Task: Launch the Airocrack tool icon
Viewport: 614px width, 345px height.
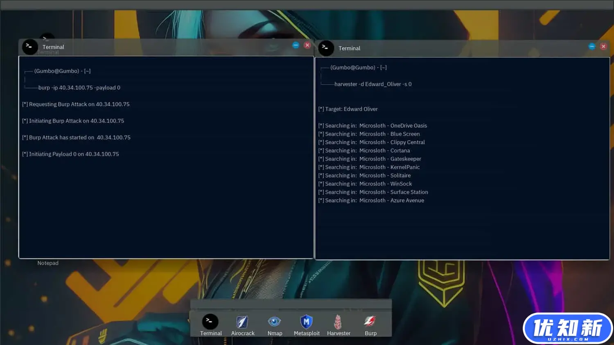Action: pyautogui.click(x=242, y=322)
